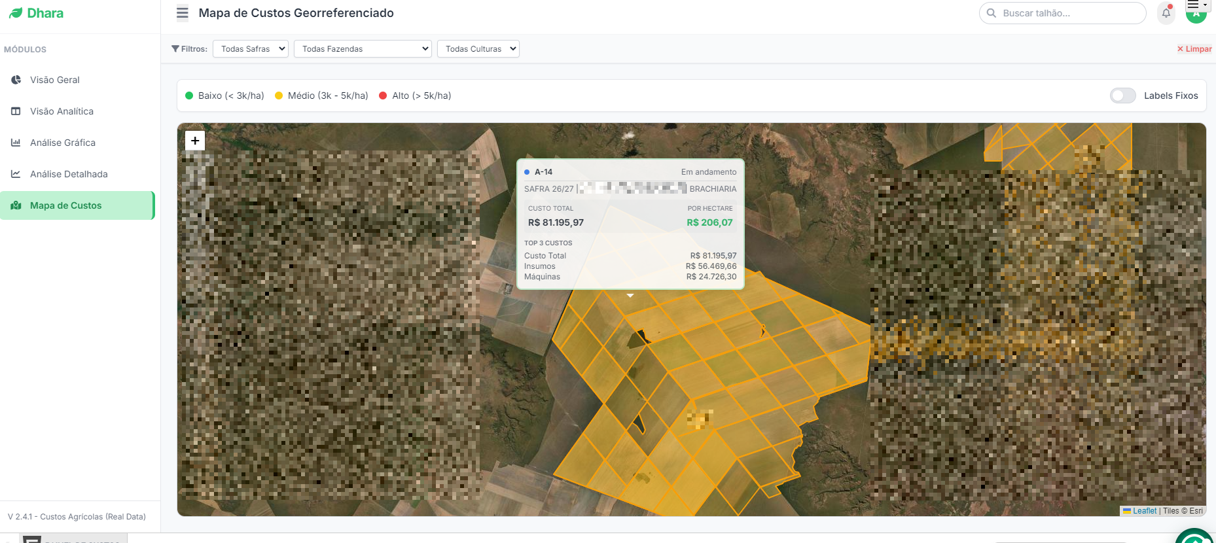Switch to Análise Gráfica
Screen dimensions: 1216x543
(x=77, y=143)
